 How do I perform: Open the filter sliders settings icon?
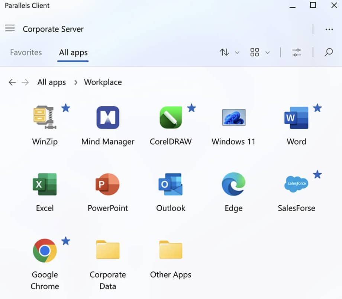(297, 52)
